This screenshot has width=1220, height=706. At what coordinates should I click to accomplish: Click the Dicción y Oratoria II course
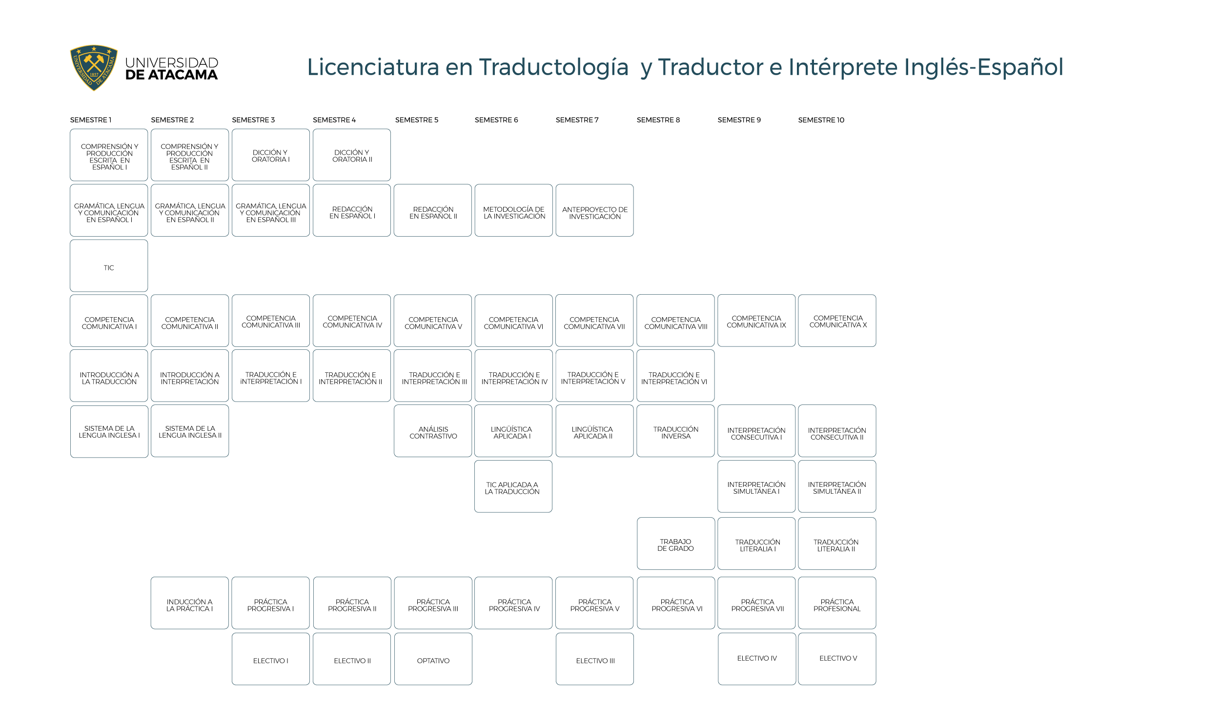pyautogui.click(x=352, y=155)
